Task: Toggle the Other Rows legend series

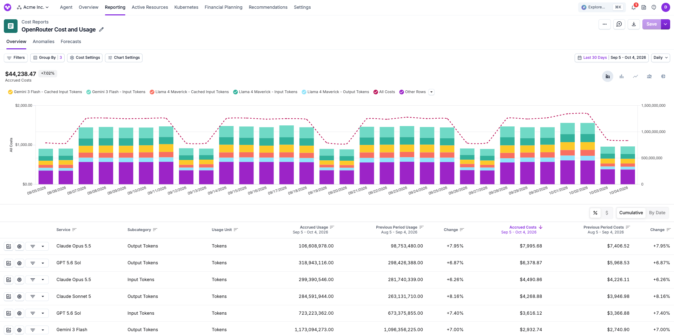Action: 412,92
